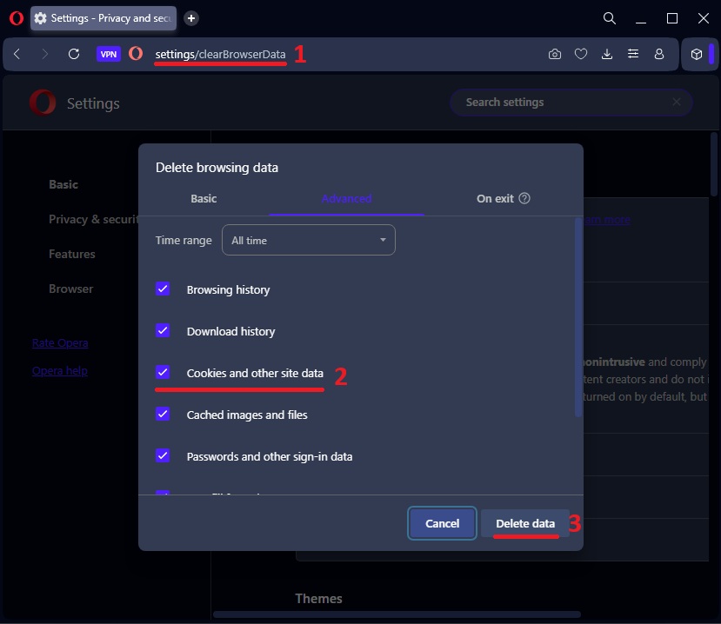The image size is (721, 624).
Task: Open a new tab with plus button
Action: point(191,18)
